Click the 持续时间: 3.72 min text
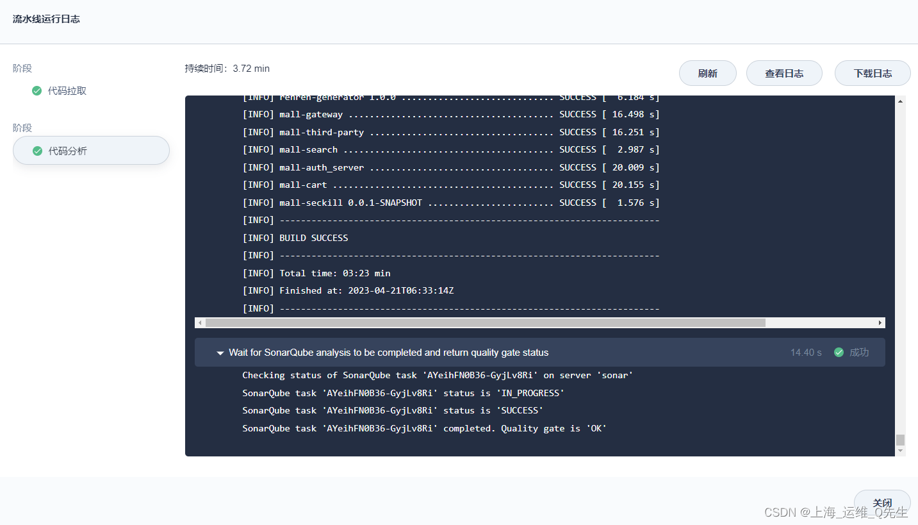This screenshot has height=525, width=918. point(227,69)
